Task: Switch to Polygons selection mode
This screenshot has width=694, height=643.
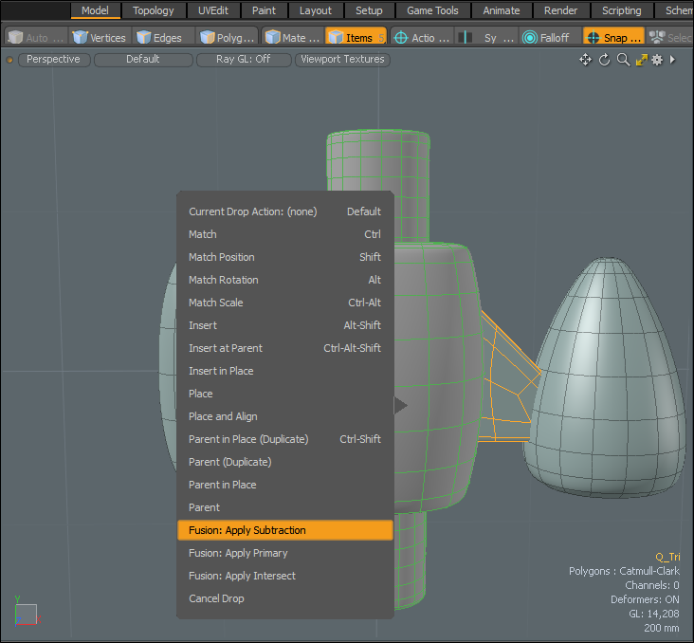Action: tap(228, 38)
